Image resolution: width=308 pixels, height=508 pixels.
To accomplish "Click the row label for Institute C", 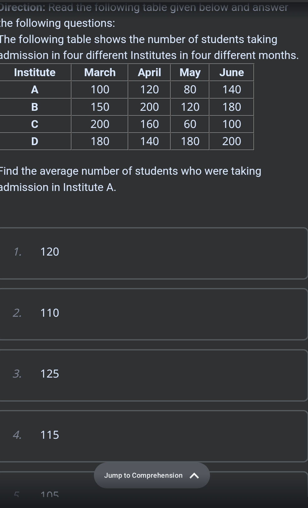I will [34, 124].
